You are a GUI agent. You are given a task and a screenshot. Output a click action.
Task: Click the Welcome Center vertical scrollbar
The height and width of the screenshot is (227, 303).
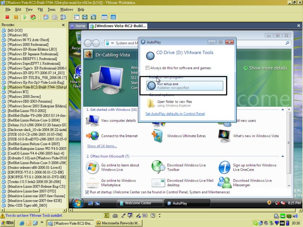pyautogui.click(x=289, y=148)
